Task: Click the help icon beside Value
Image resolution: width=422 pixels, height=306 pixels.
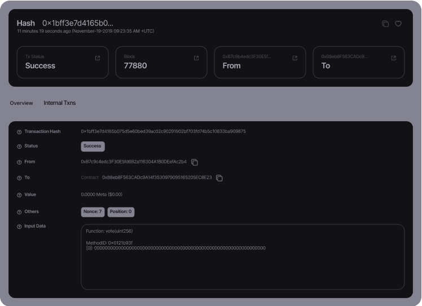Action: (19, 195)
